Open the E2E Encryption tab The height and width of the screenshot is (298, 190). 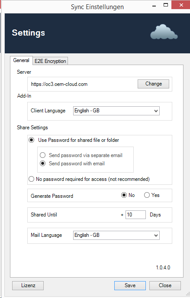50,61
